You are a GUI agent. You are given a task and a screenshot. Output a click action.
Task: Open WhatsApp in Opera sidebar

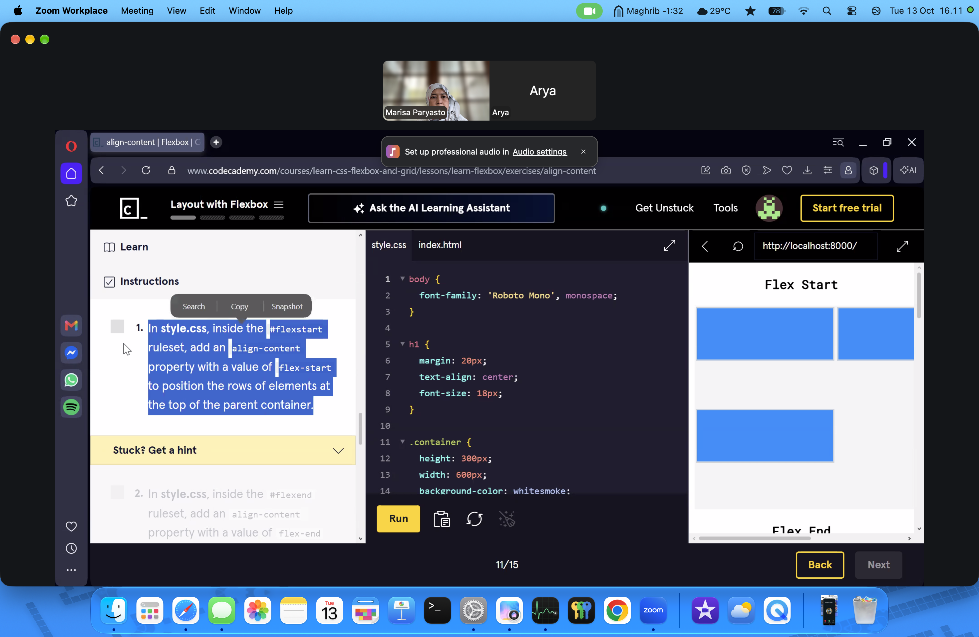tap(71, 380)
